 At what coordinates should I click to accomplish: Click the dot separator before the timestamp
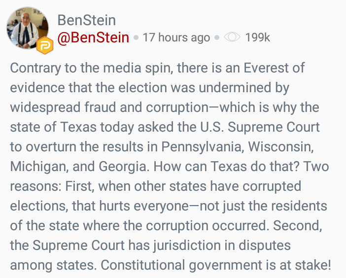coord(136,37)
